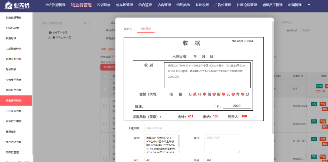Click the magnifier icon in keyword search box
The height and width of the screenshot is (162, 328).
click(x=85, y=23)
